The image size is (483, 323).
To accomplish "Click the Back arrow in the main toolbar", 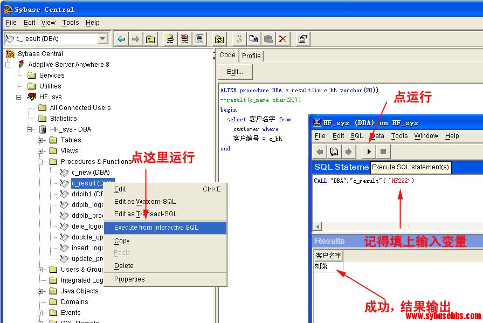I will point(121,39).
